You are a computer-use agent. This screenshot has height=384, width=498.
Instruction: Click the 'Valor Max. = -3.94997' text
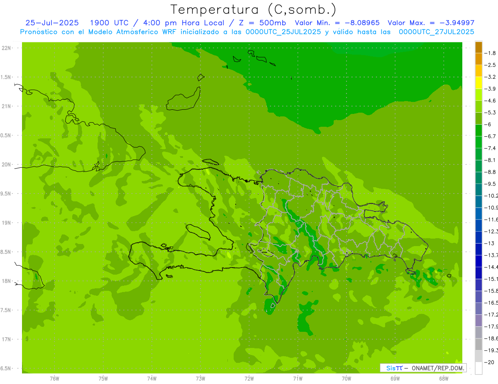(x=431, y=23)
